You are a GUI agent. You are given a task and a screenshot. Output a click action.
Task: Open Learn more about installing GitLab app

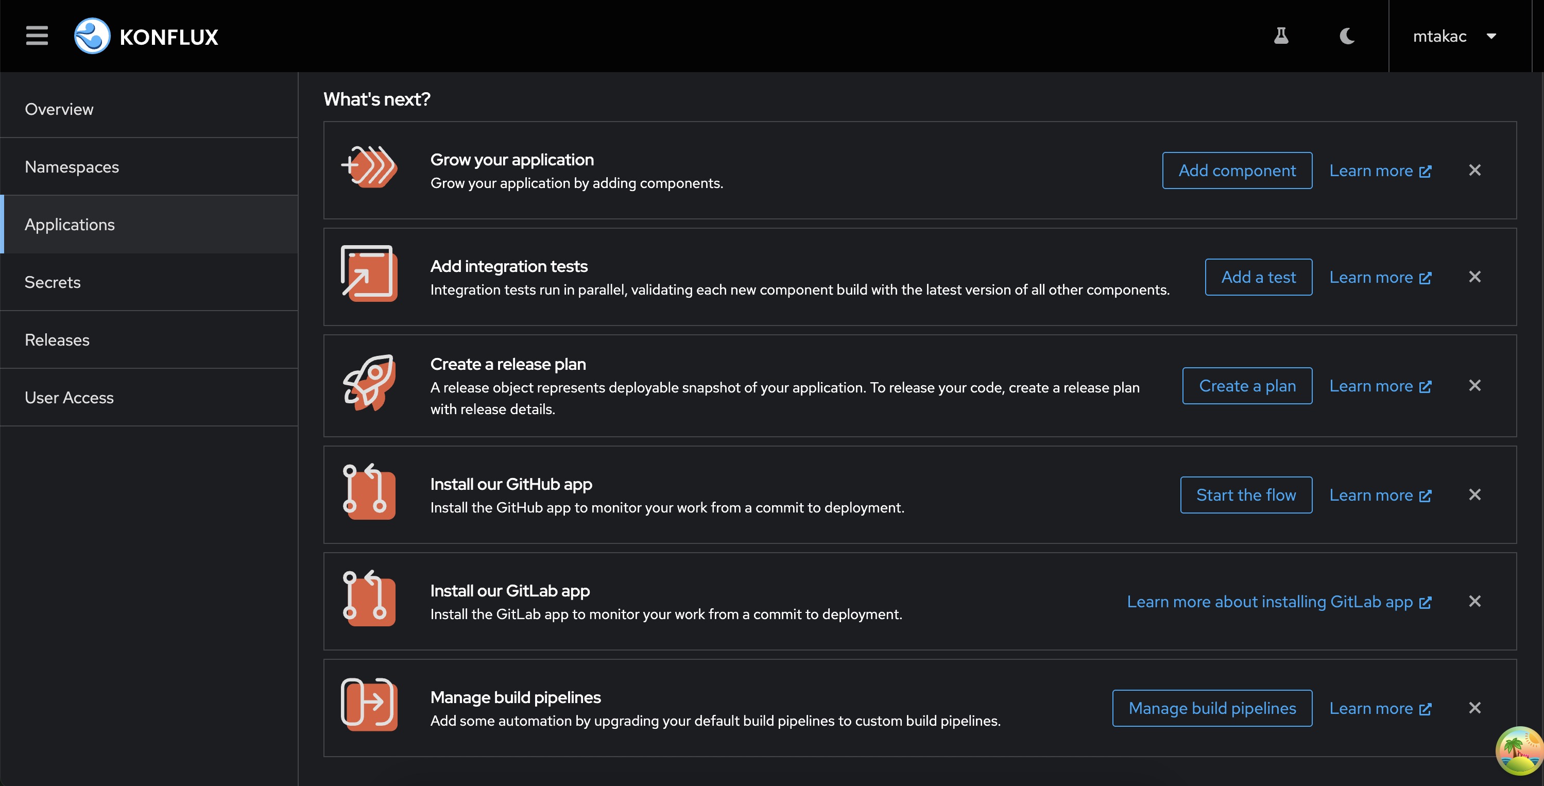[1278, 602]
